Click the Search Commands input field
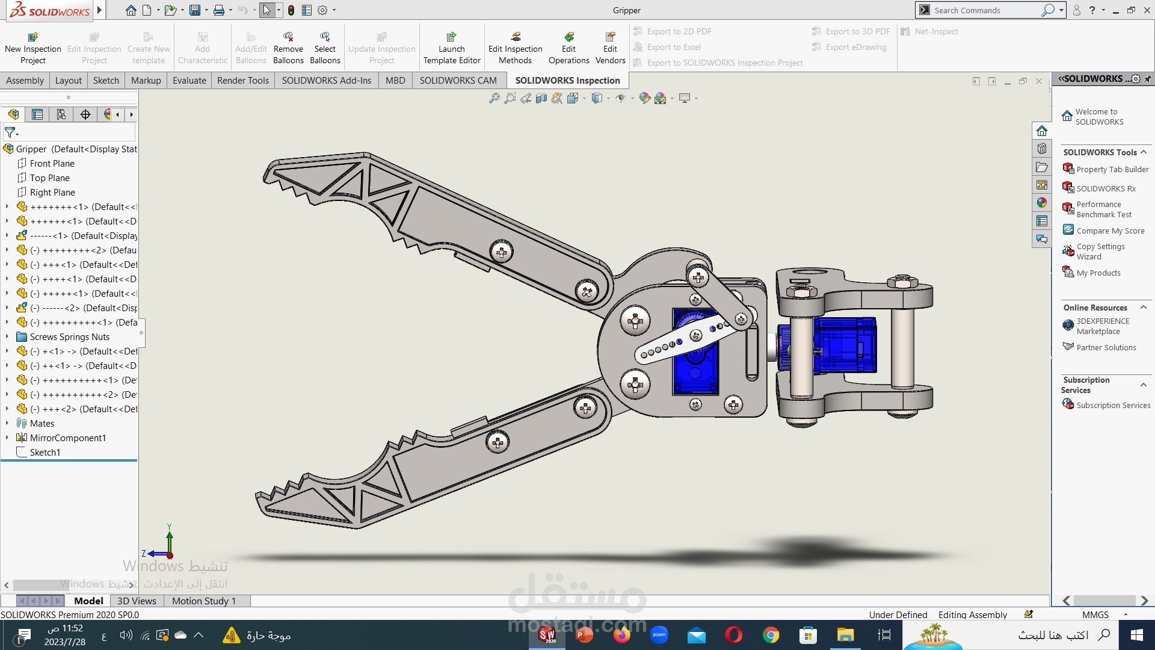The height and width of the screenshot is (650, 1155). tap(987, 10)
